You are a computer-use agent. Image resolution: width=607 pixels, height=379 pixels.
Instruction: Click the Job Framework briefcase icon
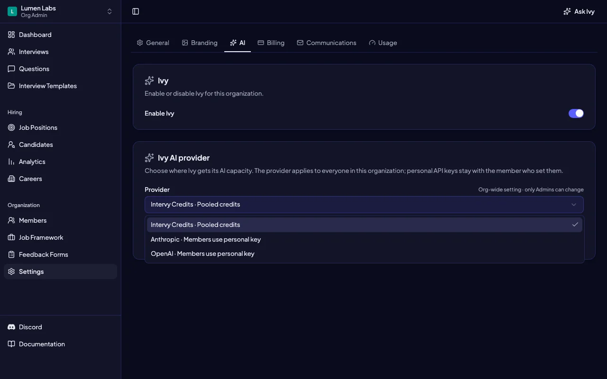click(x=11, y=237)
